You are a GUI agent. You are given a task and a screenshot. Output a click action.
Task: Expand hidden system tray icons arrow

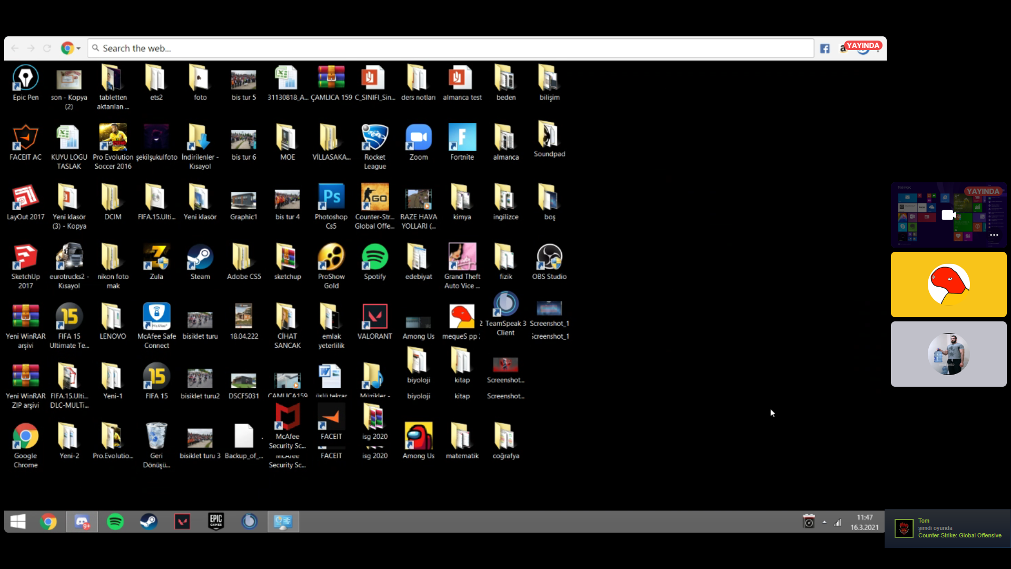[824, 522]
